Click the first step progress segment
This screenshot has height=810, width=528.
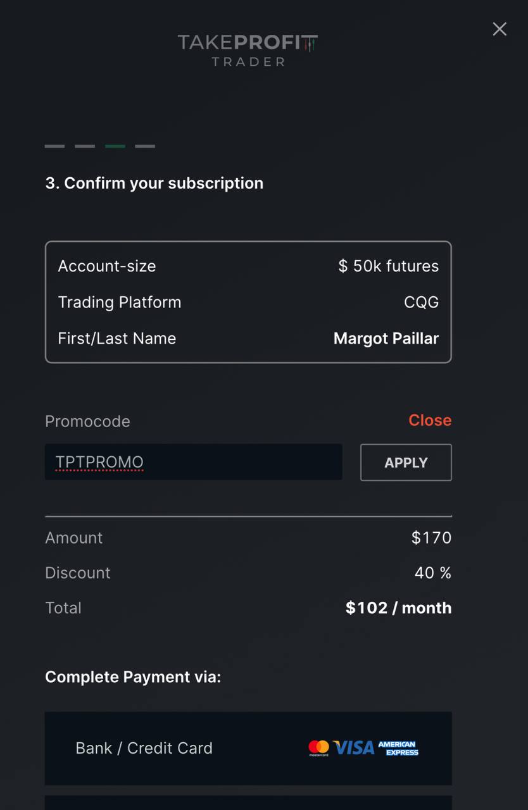tap(54, 146)
